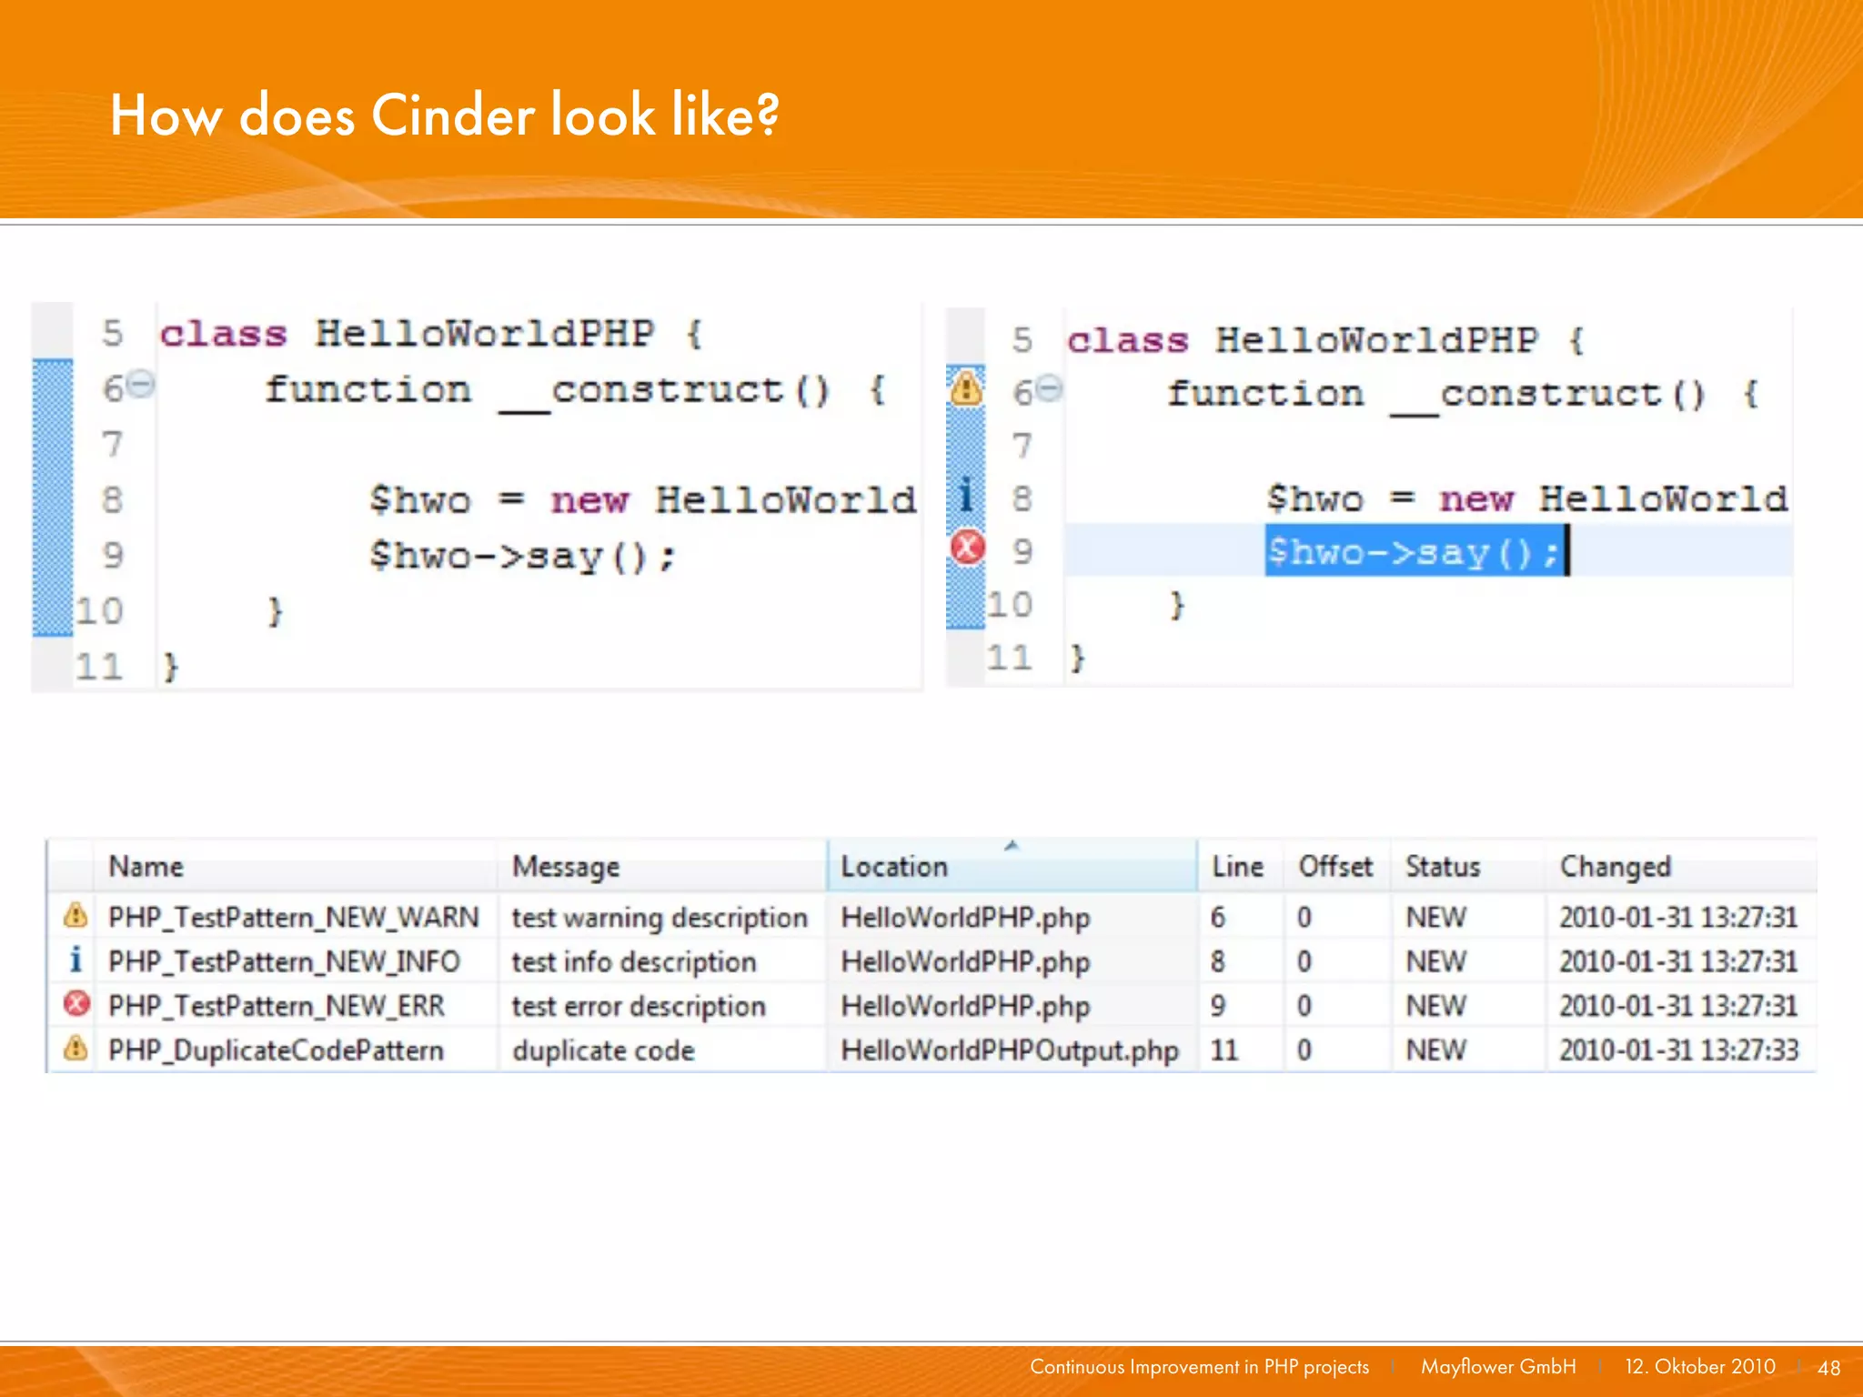
Task: Sort by the Offset column header
Action: tap(1335, 866)
